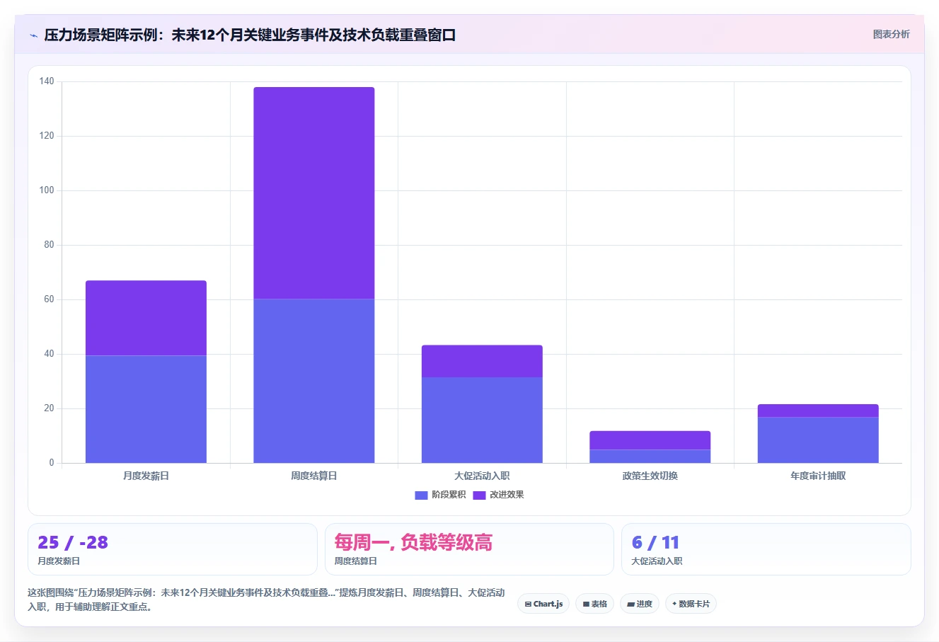This screenshot has height=642, width=939.
Task: Click the blue segment of the 周度结算日 bar
Action: point(314,381)
